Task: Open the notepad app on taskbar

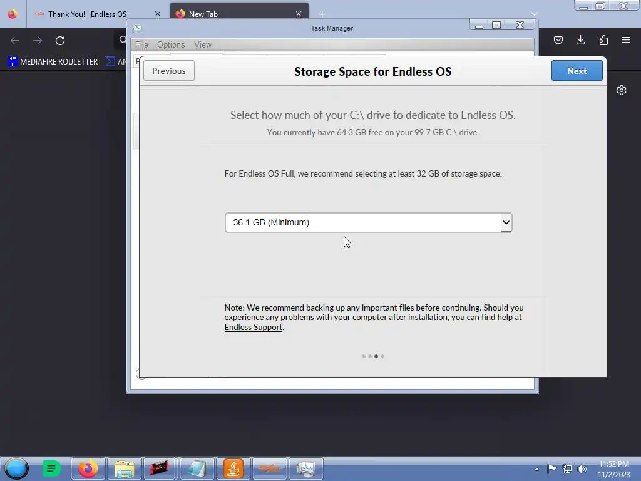Action: coord(197,468)
